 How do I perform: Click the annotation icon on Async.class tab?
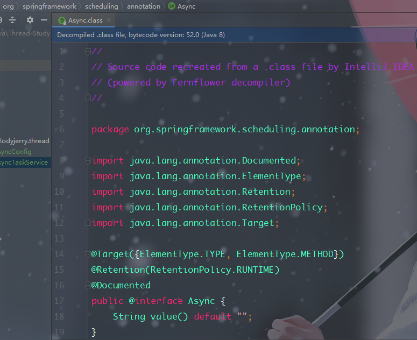[x=62, y=20]
